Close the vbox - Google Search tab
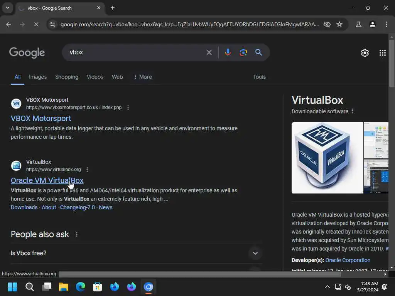Image resolution: width=395 pixels, height=296 pixels. click(x=99, y=8)
